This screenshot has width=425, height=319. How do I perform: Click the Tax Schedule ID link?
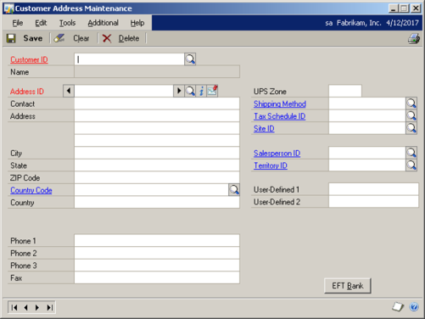tap(279, 116)
